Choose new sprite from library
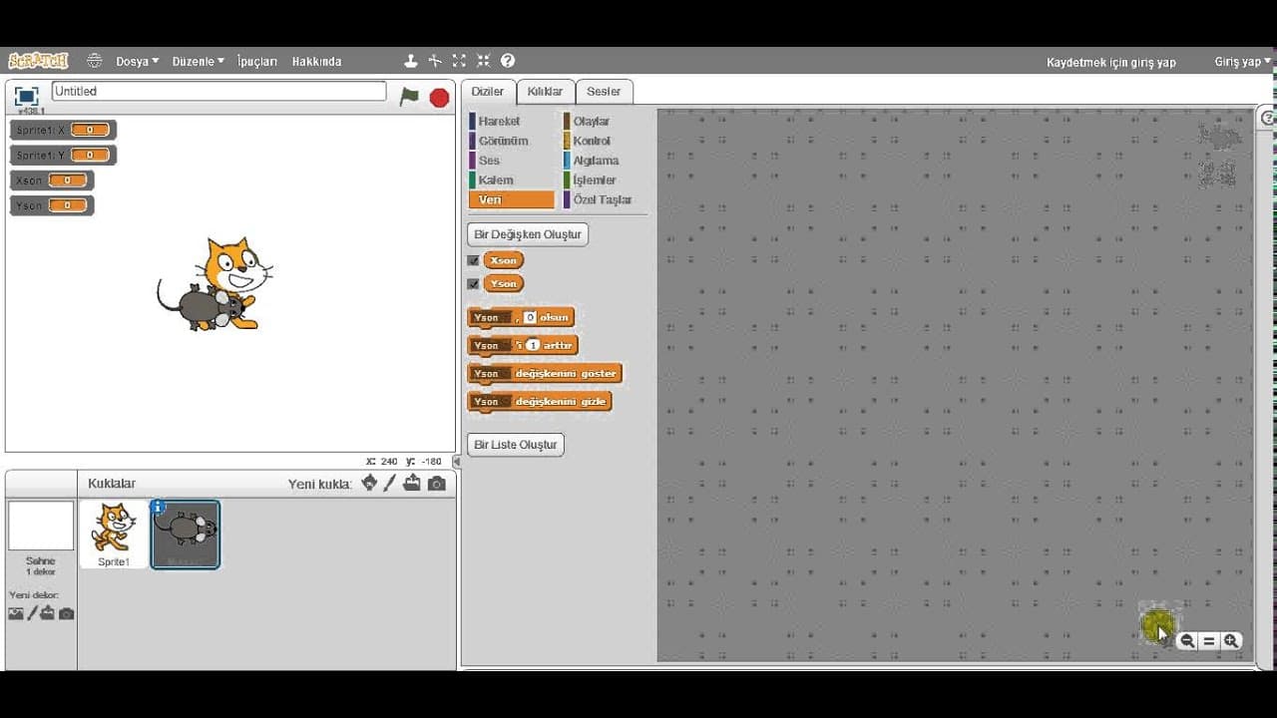Image resolution: width=1277 pixels, height=718 pixels. pyautogui.click(x=369, y=483)
